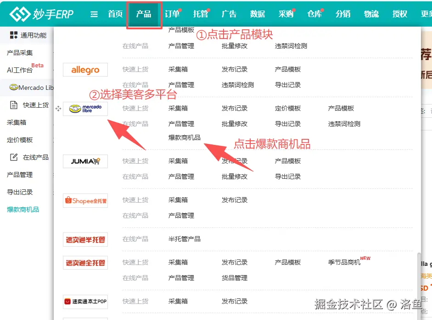The image size is (432, 320).
Task: Open the 产品 menu
Action: tap(144, 14)
